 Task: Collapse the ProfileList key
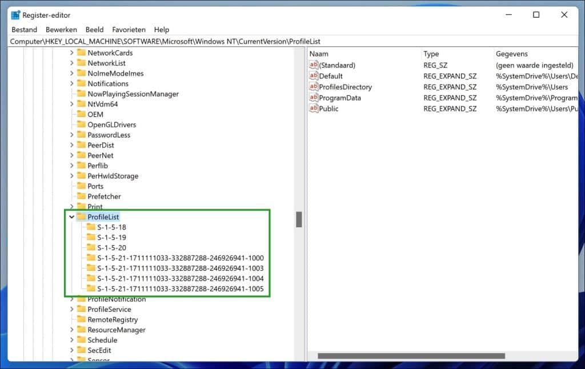tap(71, 216)
